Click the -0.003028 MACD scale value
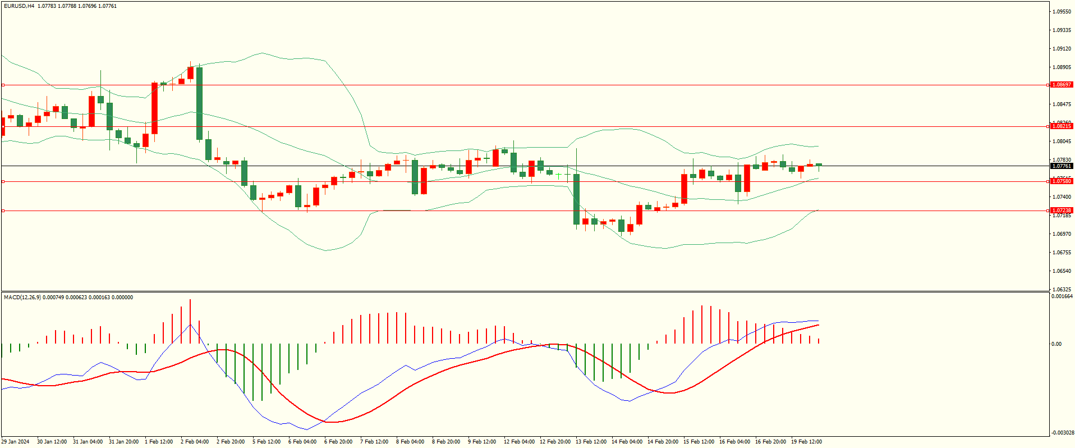The width and height of the screenshot is (1075, 448). [1062, 432]
